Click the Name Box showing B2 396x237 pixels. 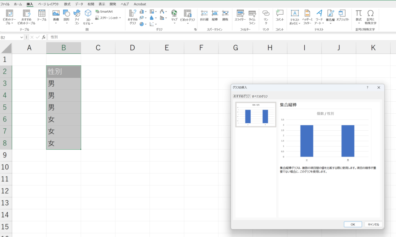pyautogui.click(x=12, y=38)
